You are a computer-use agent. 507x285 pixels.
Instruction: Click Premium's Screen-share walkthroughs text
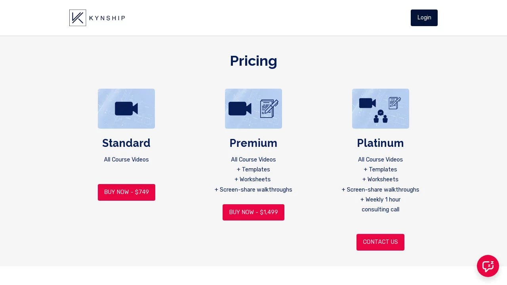coord(253,190)
